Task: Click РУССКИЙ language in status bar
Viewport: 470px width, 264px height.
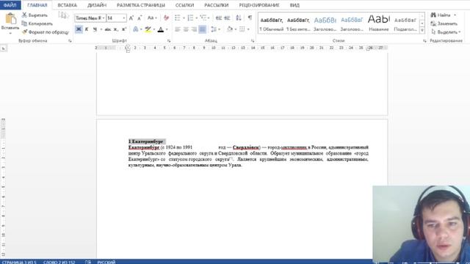Action: 106,263
